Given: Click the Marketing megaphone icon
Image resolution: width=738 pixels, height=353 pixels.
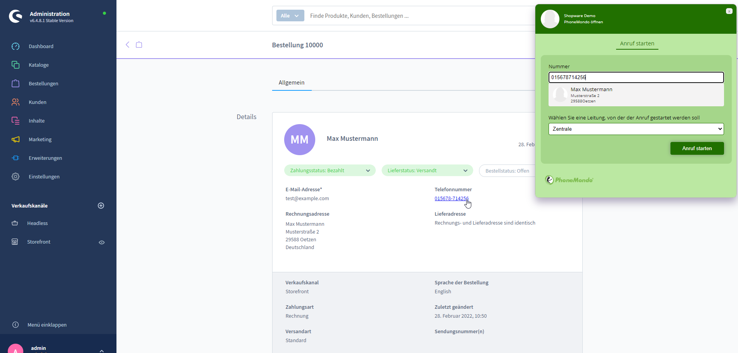Looking at the screenshot, I should click(x=16, y=140).
